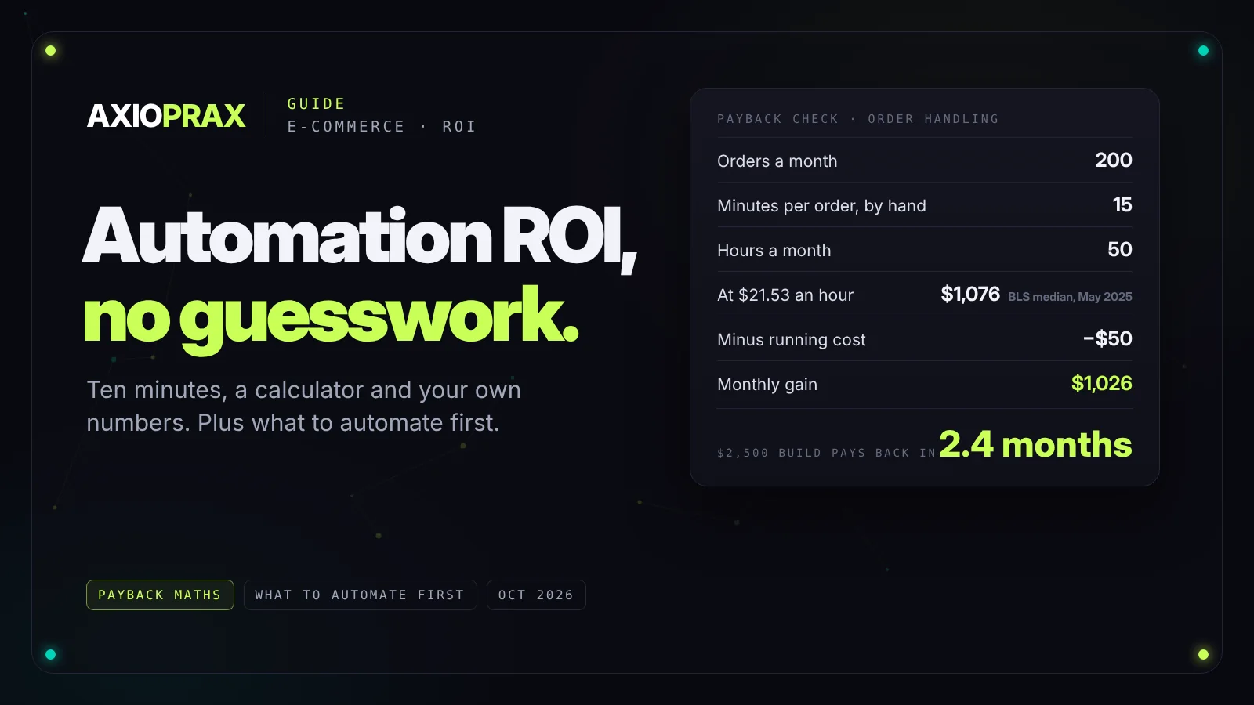Screen dimensions: 1254x705
Task: Click the green $1,026 value
Action: click(x=1102, y=383)
